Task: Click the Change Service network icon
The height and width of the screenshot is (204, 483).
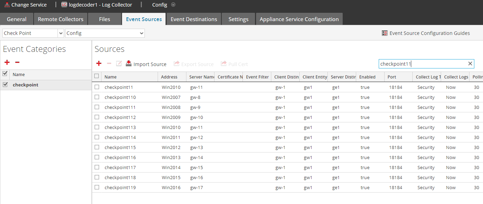Action: pos(7,5)
